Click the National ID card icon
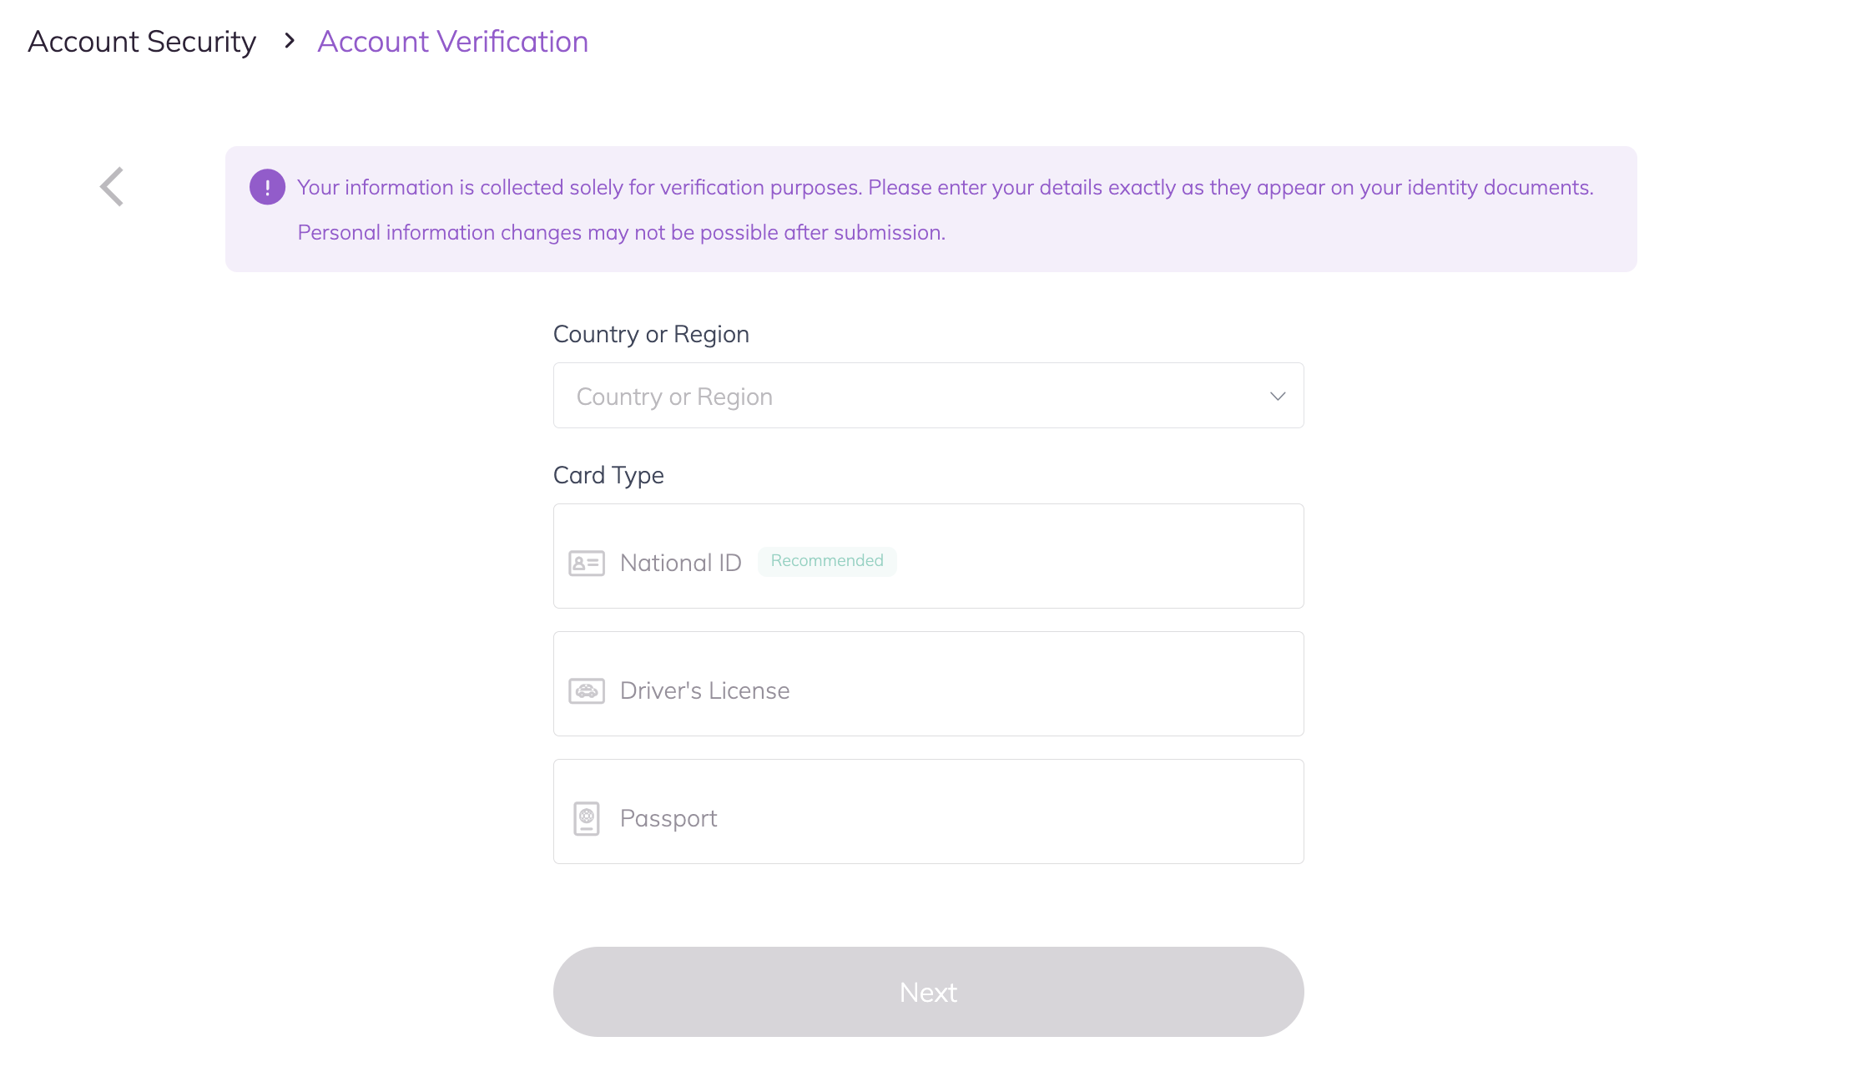Screen dimensions: 1851x1082 click(587, 564)
